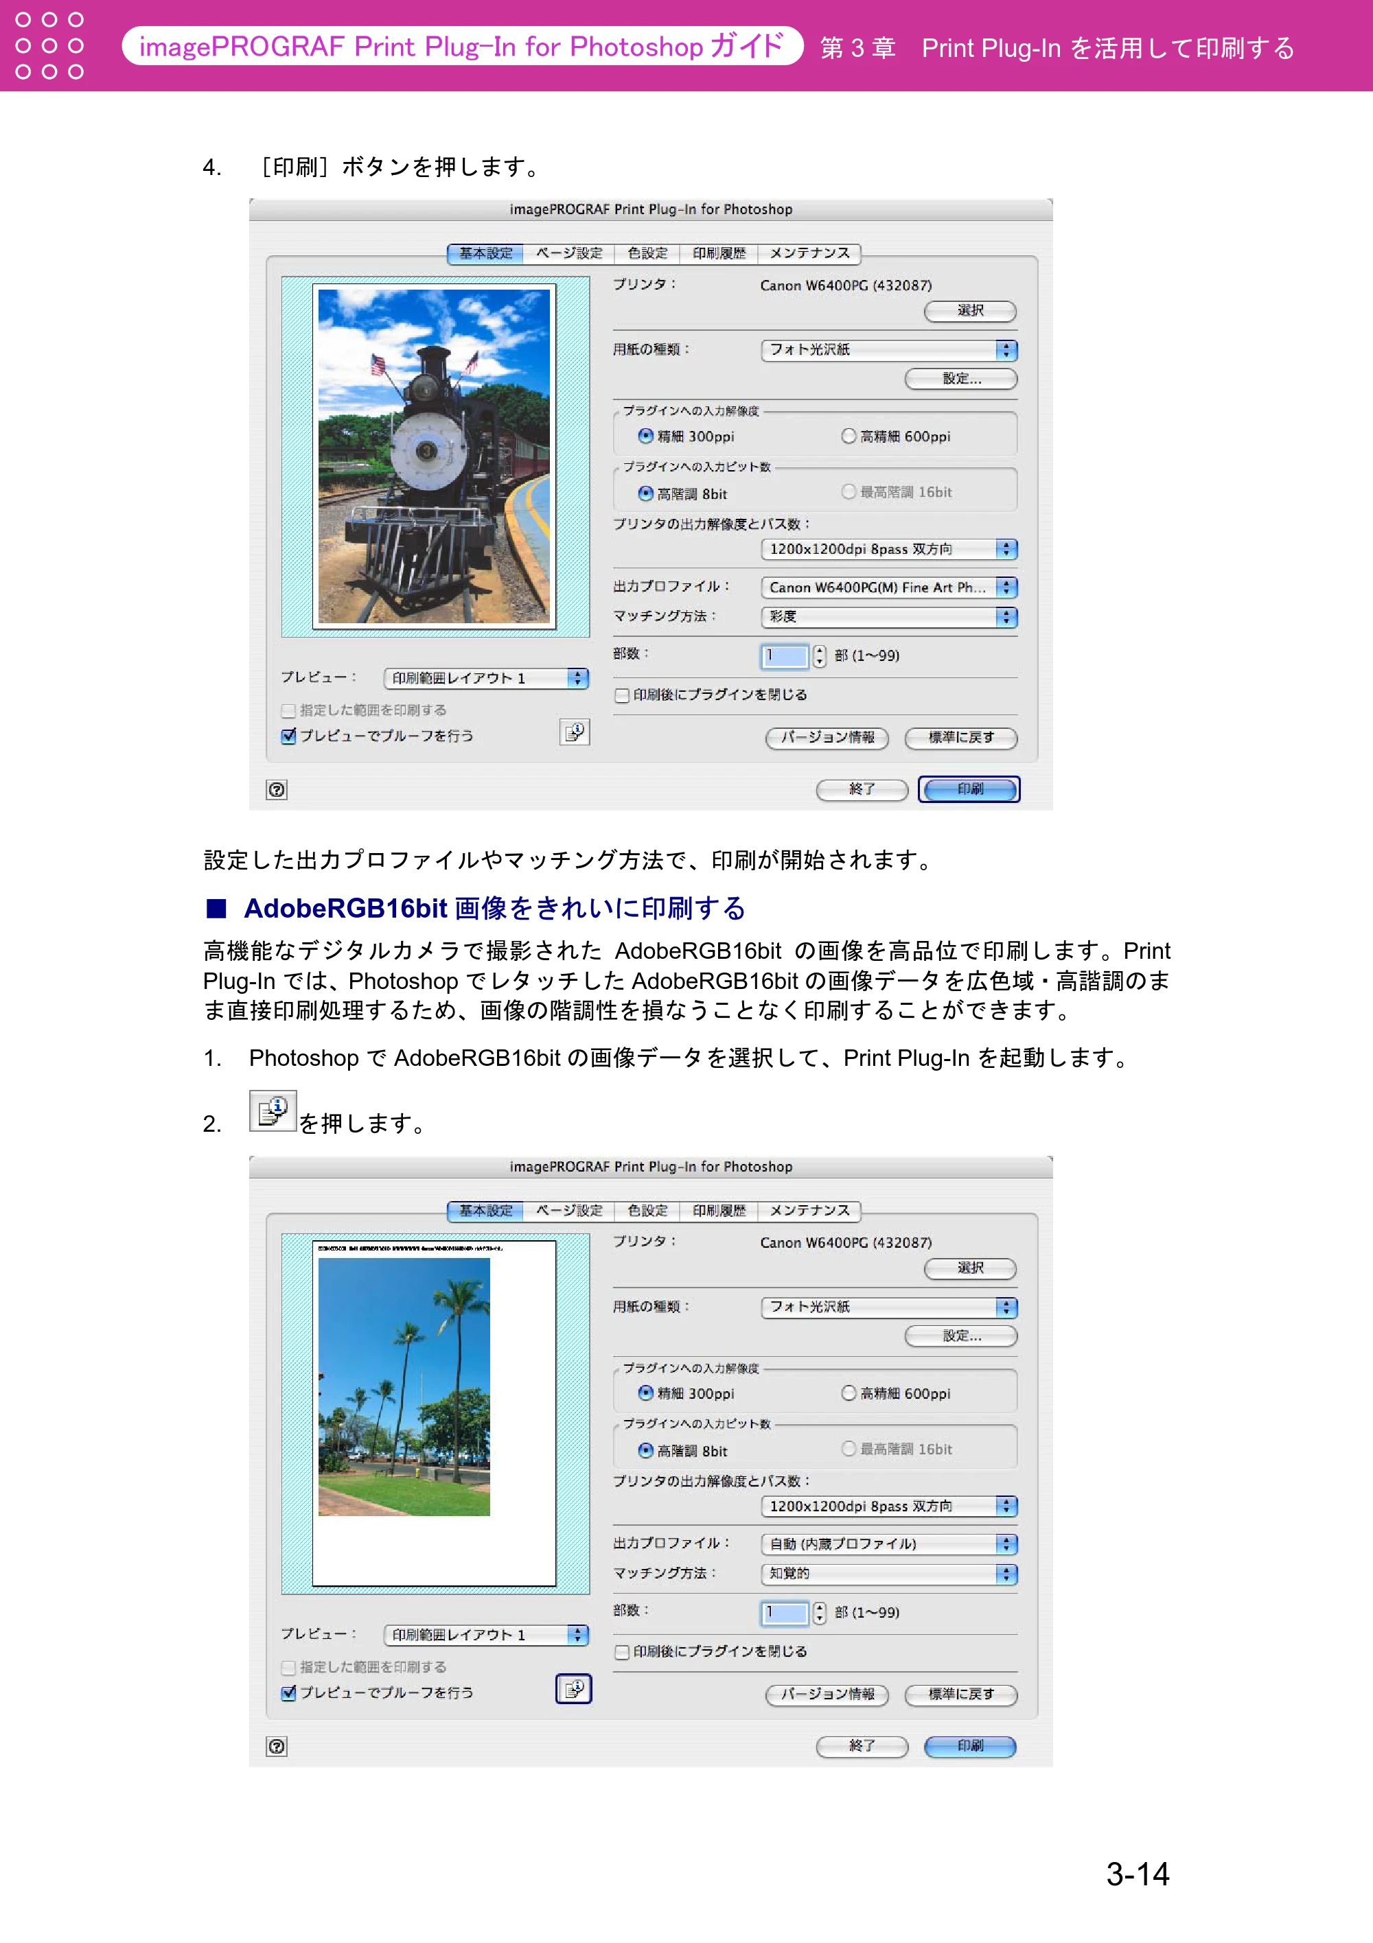1373x1943 pixels.
Task: Toggle プレビューでプルーフを行う checkbox in lower dialog
Action: tap(288, 1692)
